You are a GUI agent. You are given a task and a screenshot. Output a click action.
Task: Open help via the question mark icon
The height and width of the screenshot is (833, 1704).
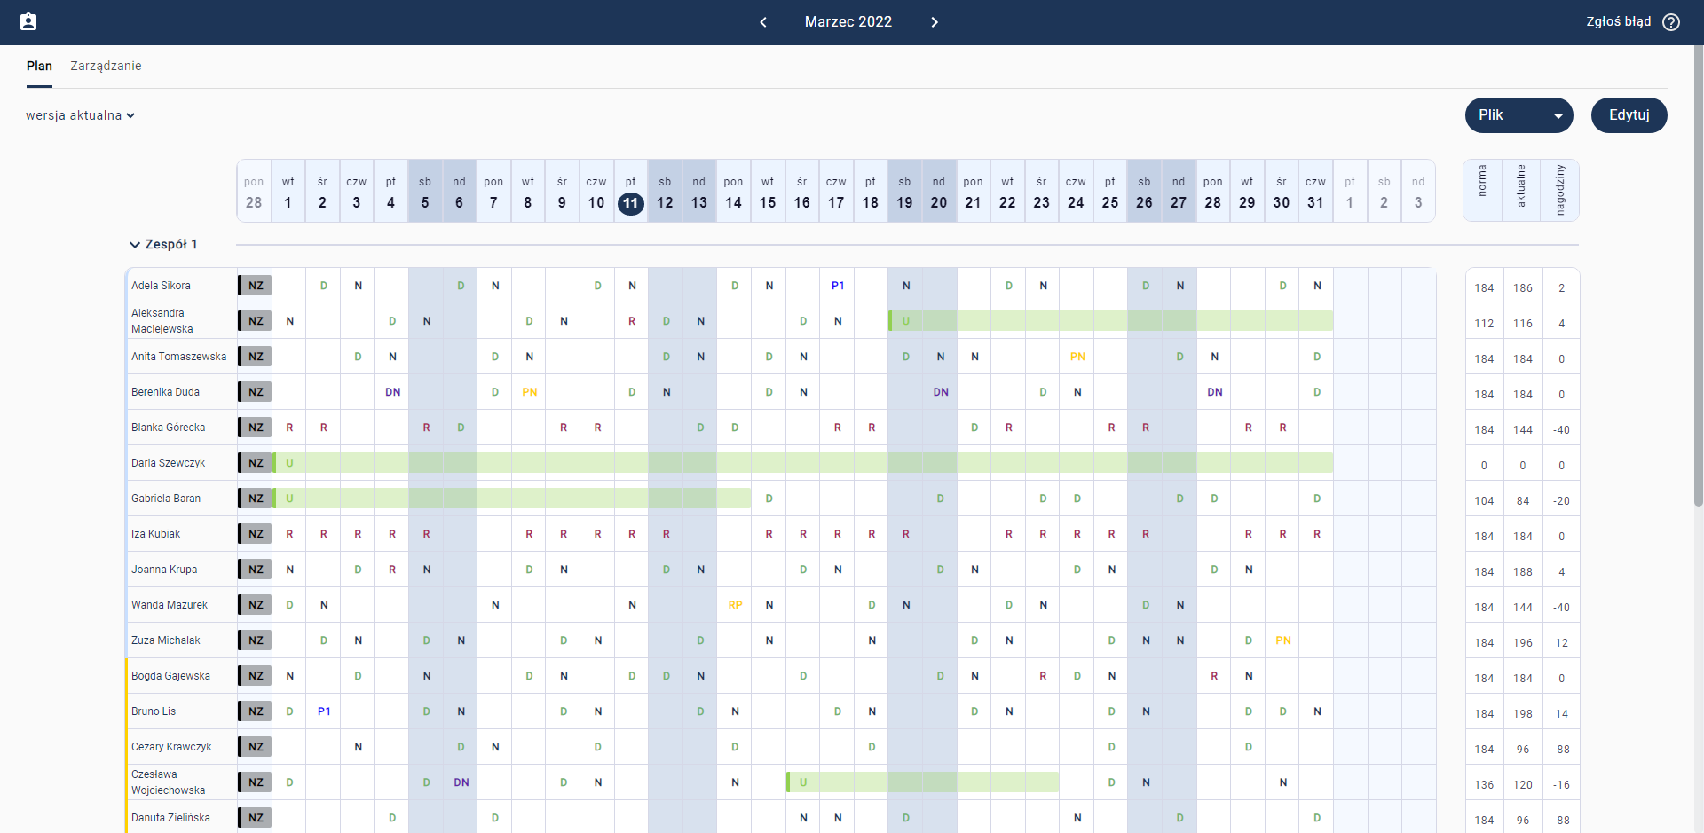pyautogui.click(x=1673, y=21)
